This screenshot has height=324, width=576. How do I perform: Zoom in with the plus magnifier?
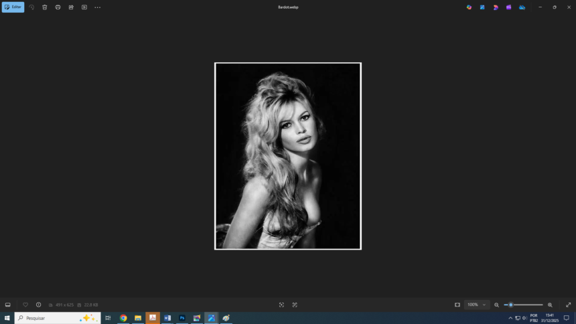[550, 305]
